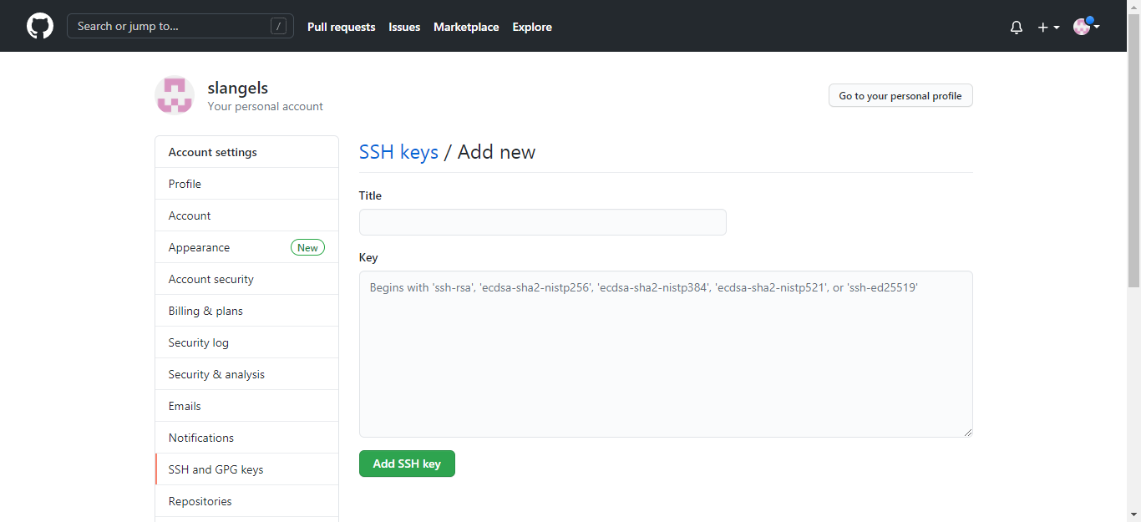1141x522 pixels.
Task: Open Marketplace in top navigation
Action: click(x=466, y=27)
